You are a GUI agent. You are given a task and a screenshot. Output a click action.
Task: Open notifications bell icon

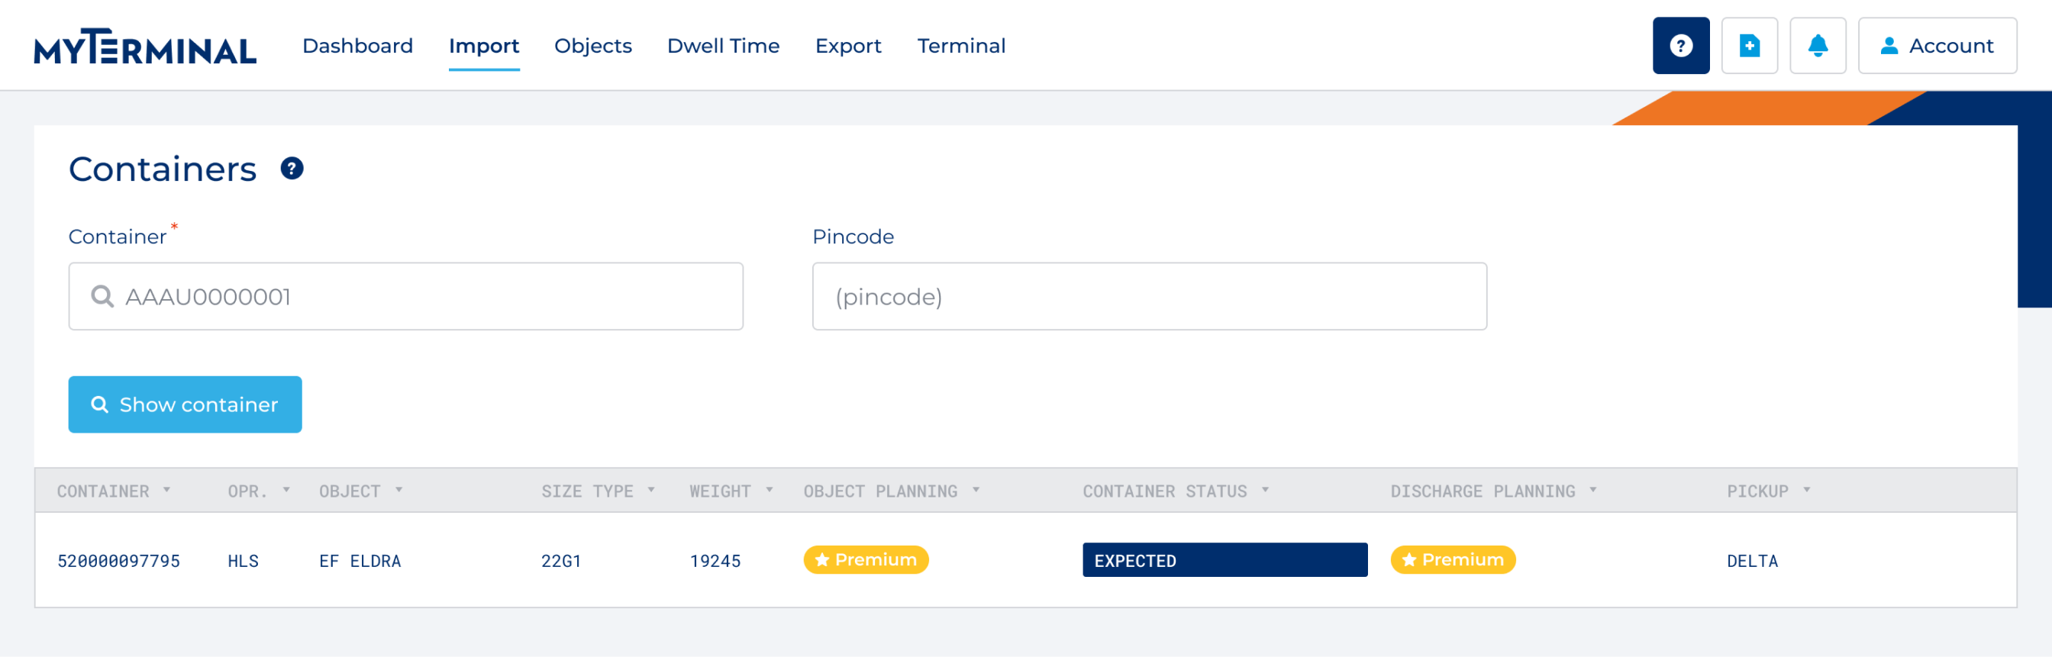pos(1817,45)
